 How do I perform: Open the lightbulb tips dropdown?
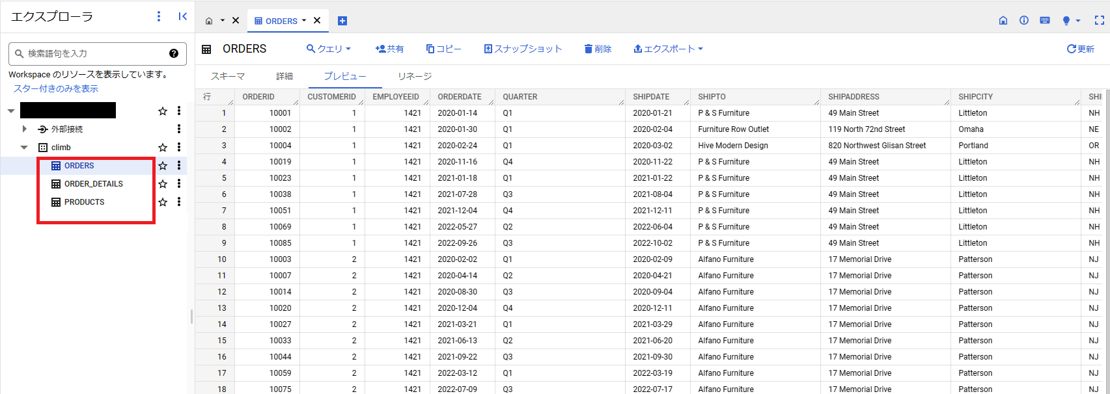[1071, 21]
